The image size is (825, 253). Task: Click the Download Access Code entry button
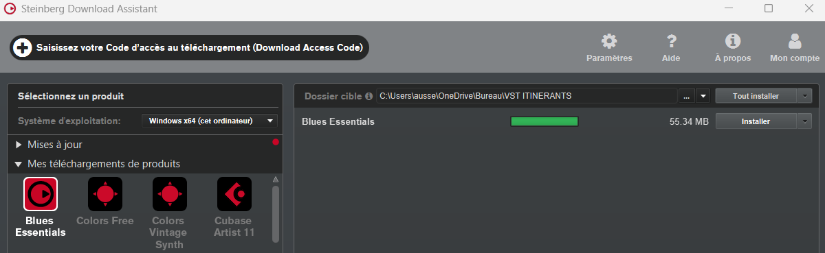(x=190, y=47)
